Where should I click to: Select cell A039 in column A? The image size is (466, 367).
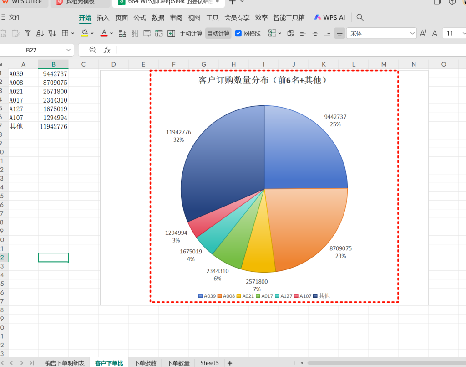tap(24, 74)
